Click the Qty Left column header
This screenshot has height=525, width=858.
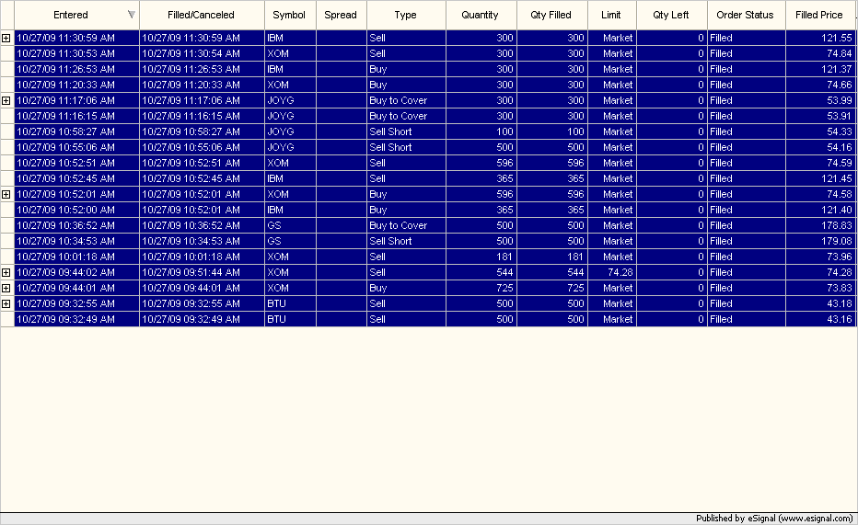[x=671, y=16]
